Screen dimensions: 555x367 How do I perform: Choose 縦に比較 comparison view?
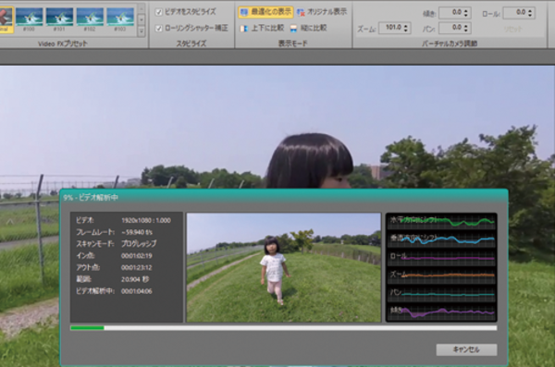[308, 28]
